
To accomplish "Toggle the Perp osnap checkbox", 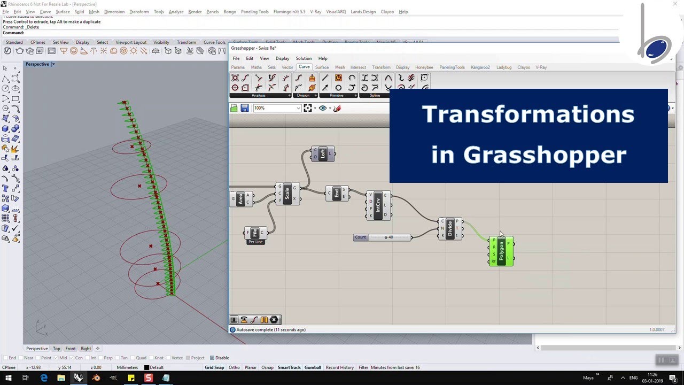I will tap(101, 358).
